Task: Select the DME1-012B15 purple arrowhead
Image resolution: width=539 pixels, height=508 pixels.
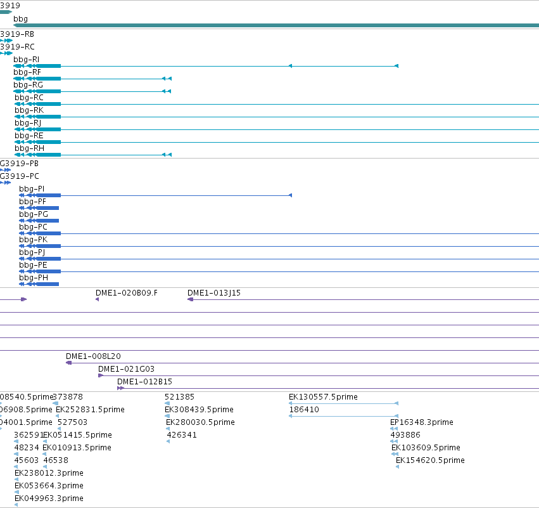Action: click(x=120, y=388)
